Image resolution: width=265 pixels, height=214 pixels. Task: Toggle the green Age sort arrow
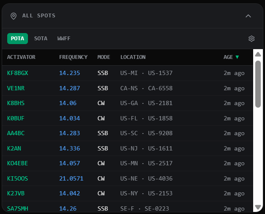[x=237, y=57]
